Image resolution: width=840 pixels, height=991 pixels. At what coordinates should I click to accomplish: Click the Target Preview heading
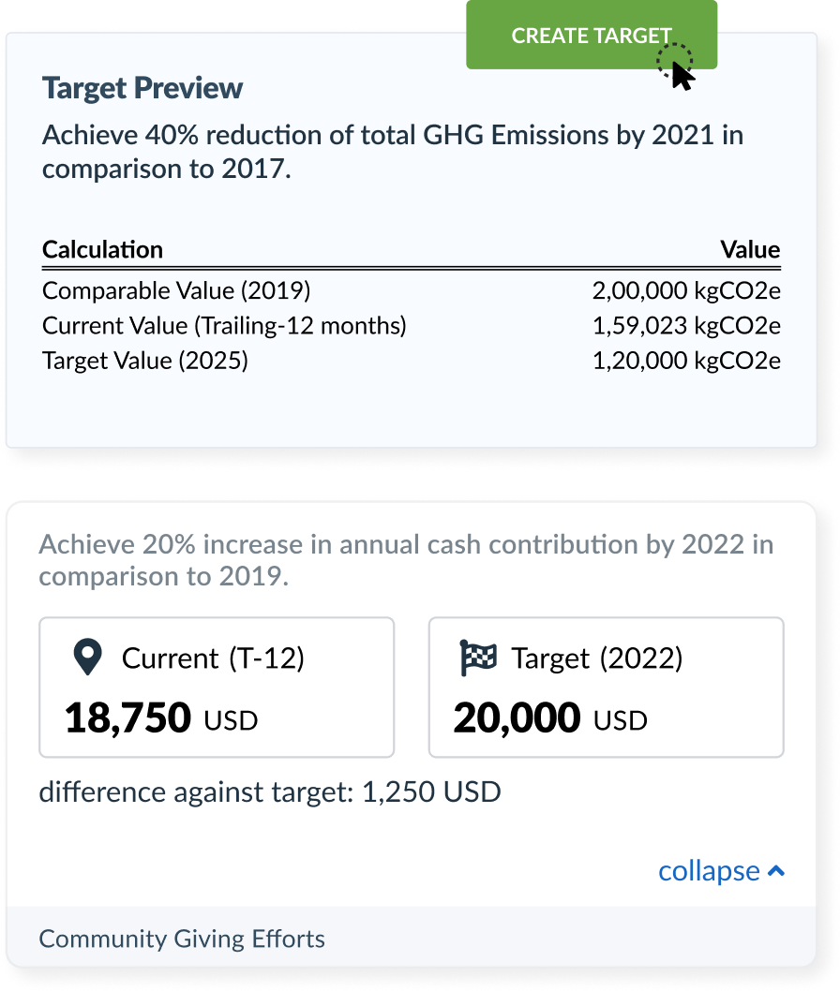pyautogui.click(x=142, y=88)
